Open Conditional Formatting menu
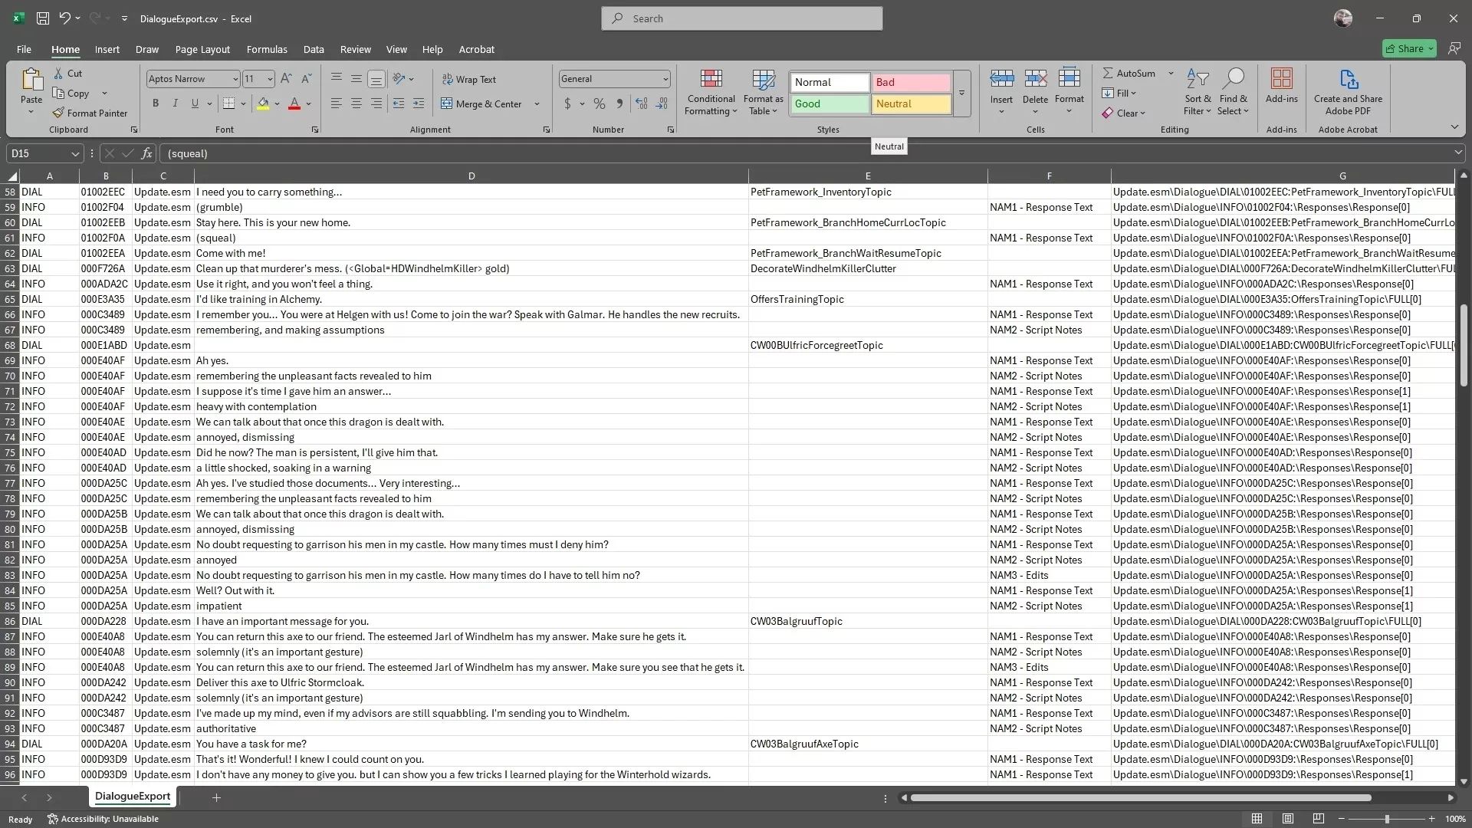This screenshot has width=1472, height=828. click(711, 93)
